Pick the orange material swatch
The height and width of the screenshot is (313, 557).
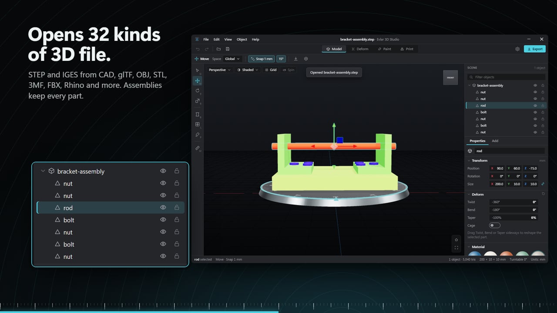(506, 254)
